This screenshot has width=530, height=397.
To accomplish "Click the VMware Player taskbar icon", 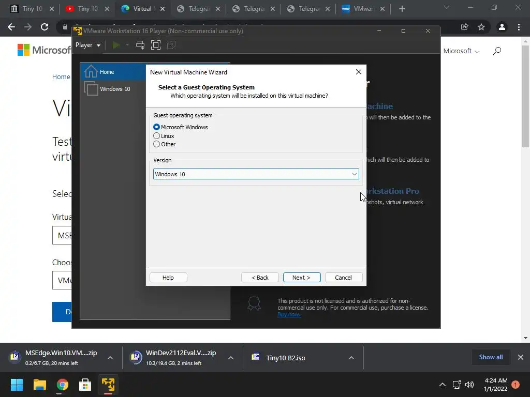I will click(108, 385).
